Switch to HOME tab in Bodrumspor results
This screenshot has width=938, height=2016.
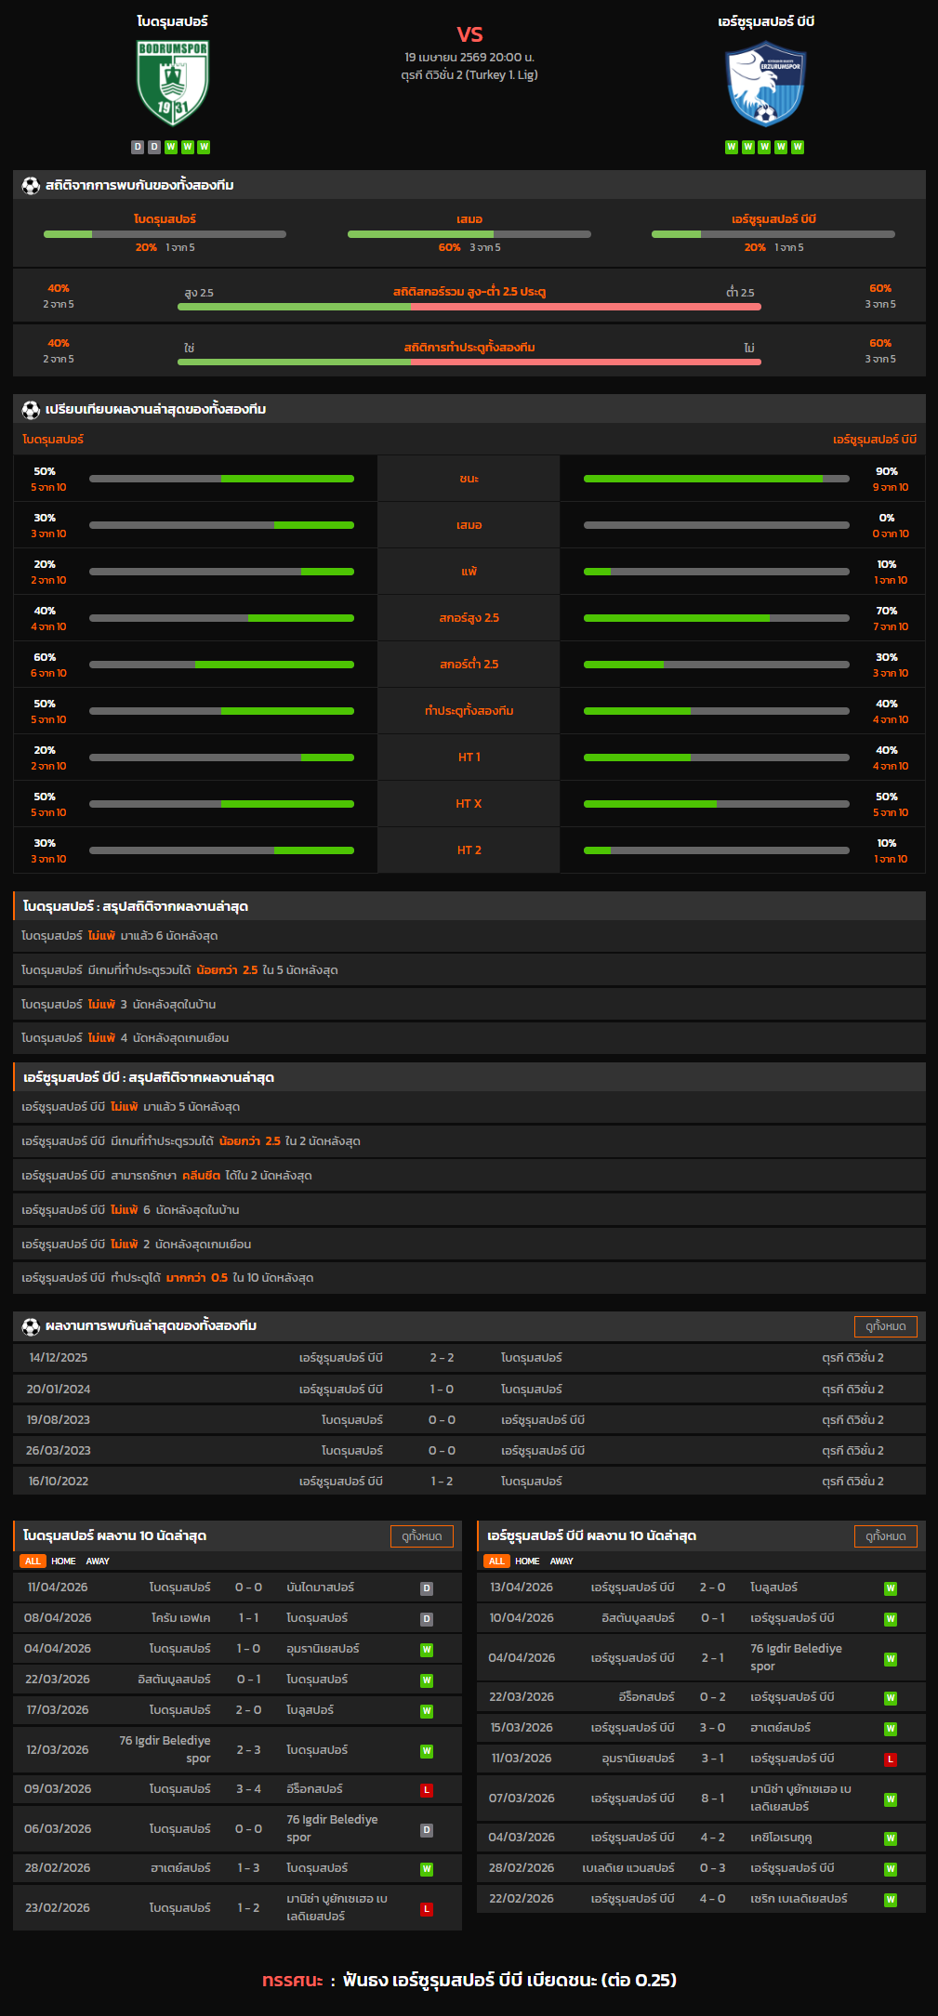(x=63, y=1561)
